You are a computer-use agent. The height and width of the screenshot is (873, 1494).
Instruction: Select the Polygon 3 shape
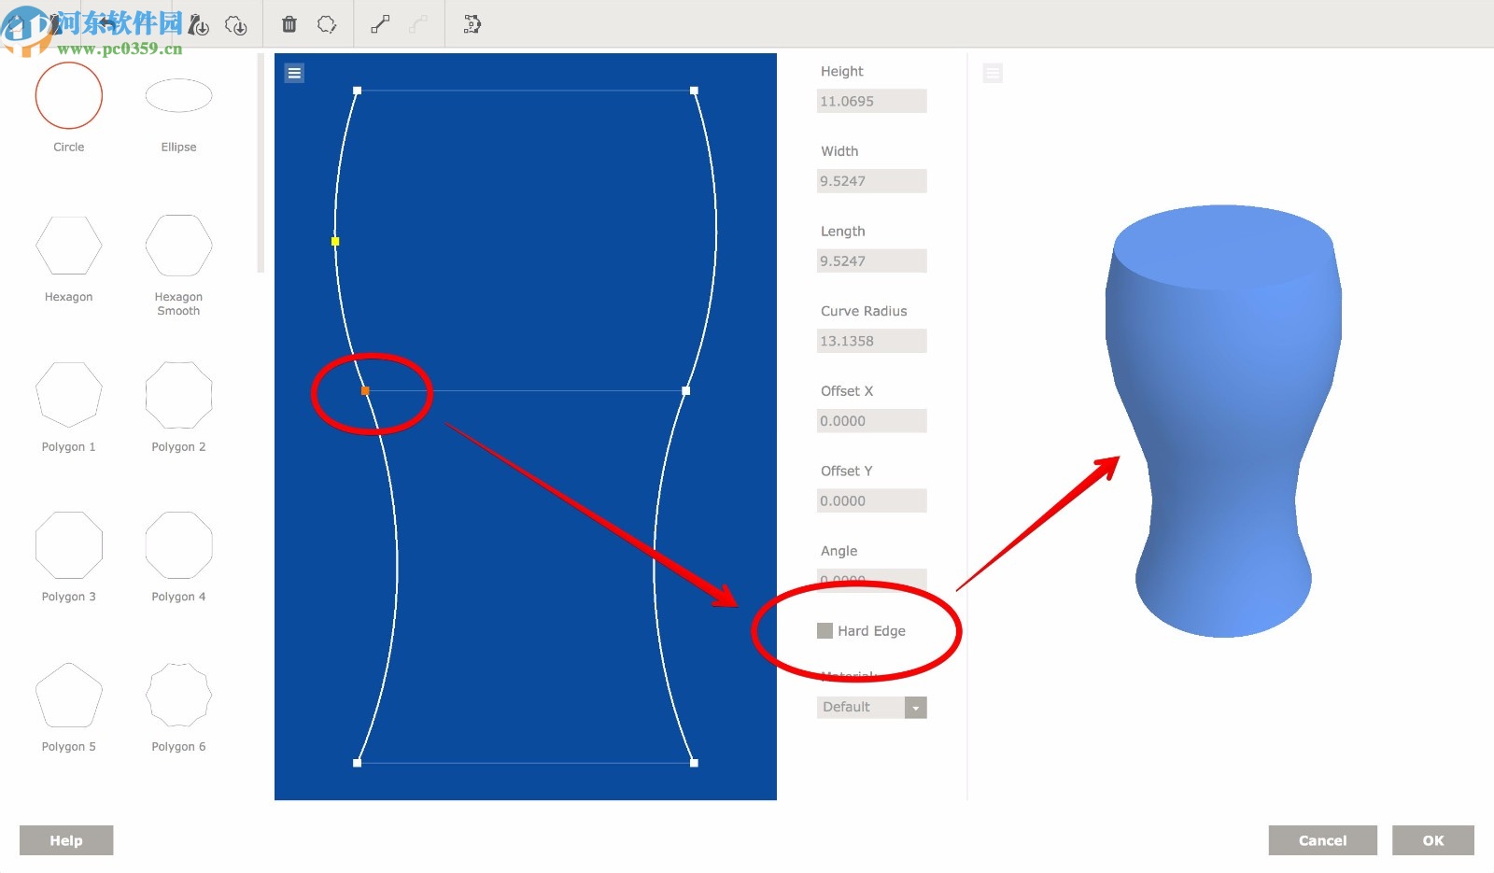pos(69,544)
